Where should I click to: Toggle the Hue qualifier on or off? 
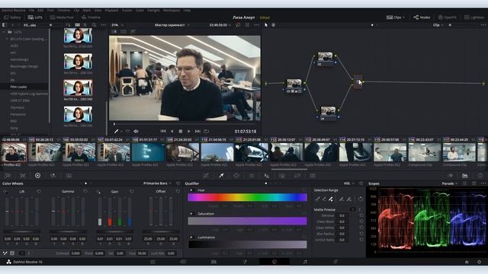tap(191, 190)
